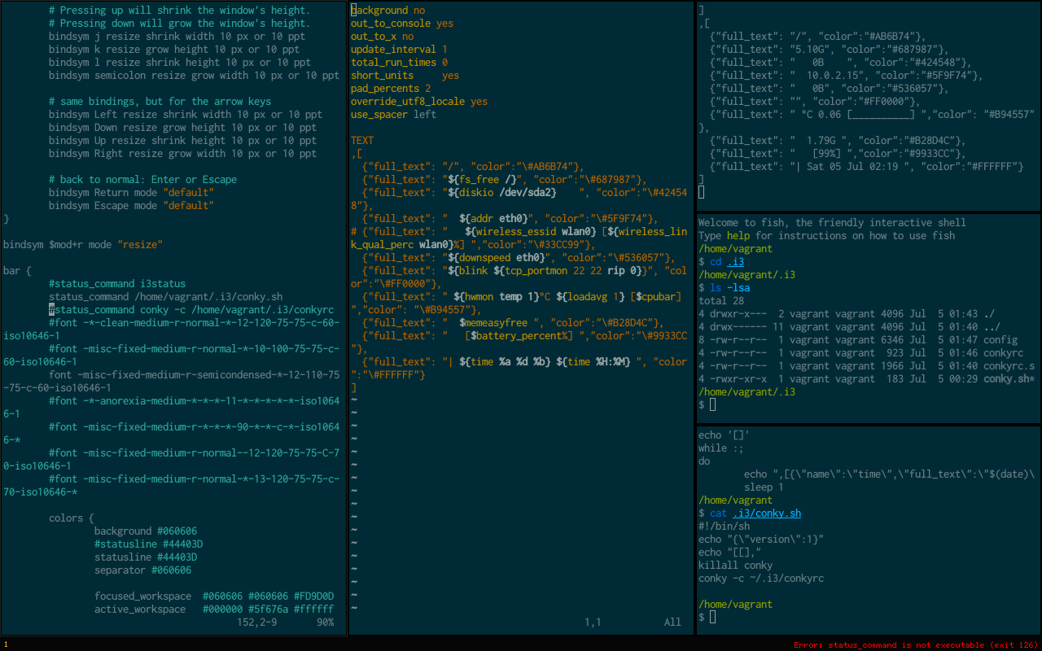Click '#status_command conky -c' line at the vim cursor
The image size is (1042, 651).
191,310
